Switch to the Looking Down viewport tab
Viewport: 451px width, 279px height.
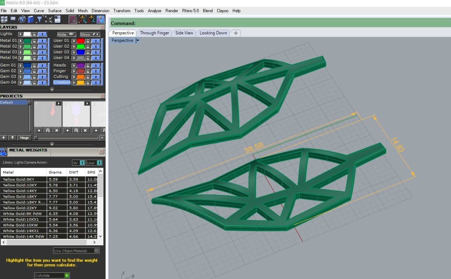click(213, 33)
